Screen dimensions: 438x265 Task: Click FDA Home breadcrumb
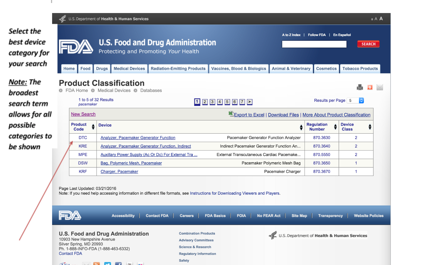77,90
